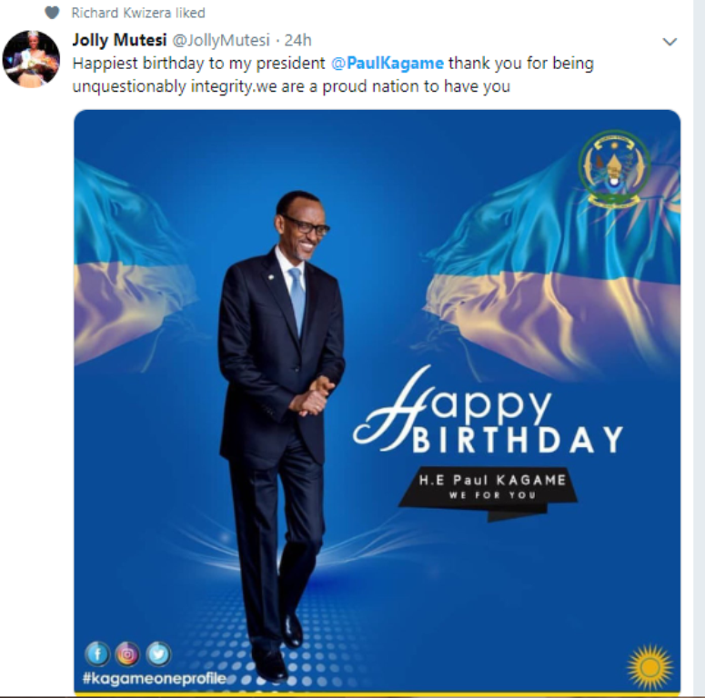Screen dimensions: 705x698
Task: Click the @PaulKagame mention
Action: click(388, 64)
